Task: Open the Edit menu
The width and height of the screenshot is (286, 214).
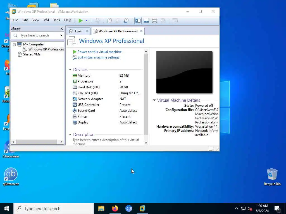Action: pyautogui.click(x=25, y=20)
